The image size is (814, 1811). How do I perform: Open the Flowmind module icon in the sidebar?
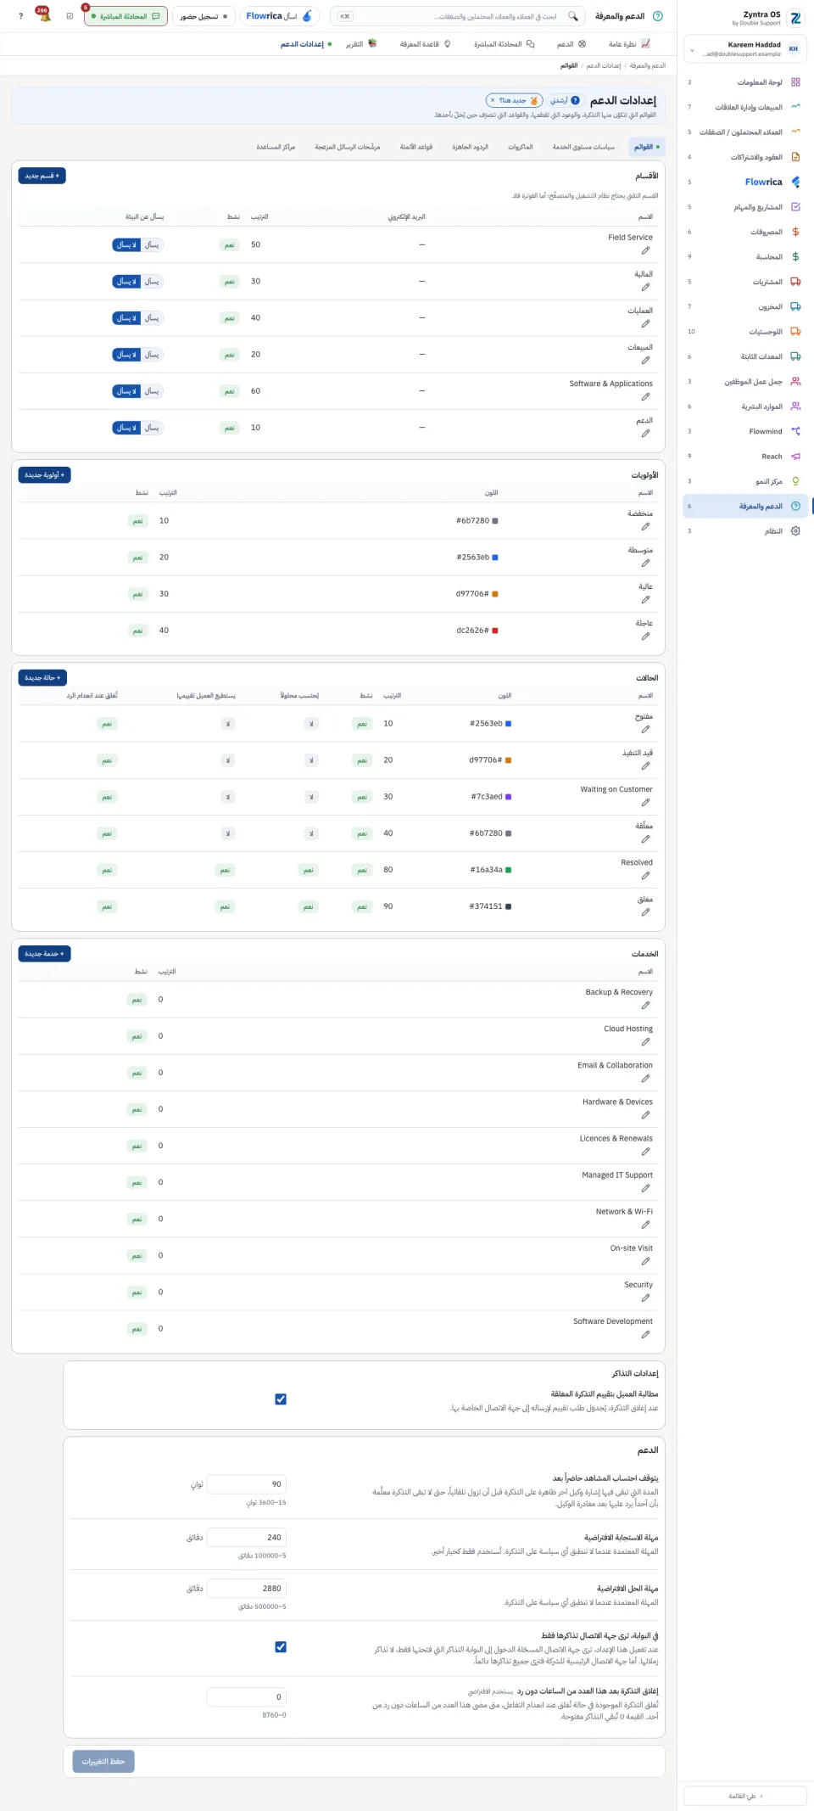click(x=795, y=431)
